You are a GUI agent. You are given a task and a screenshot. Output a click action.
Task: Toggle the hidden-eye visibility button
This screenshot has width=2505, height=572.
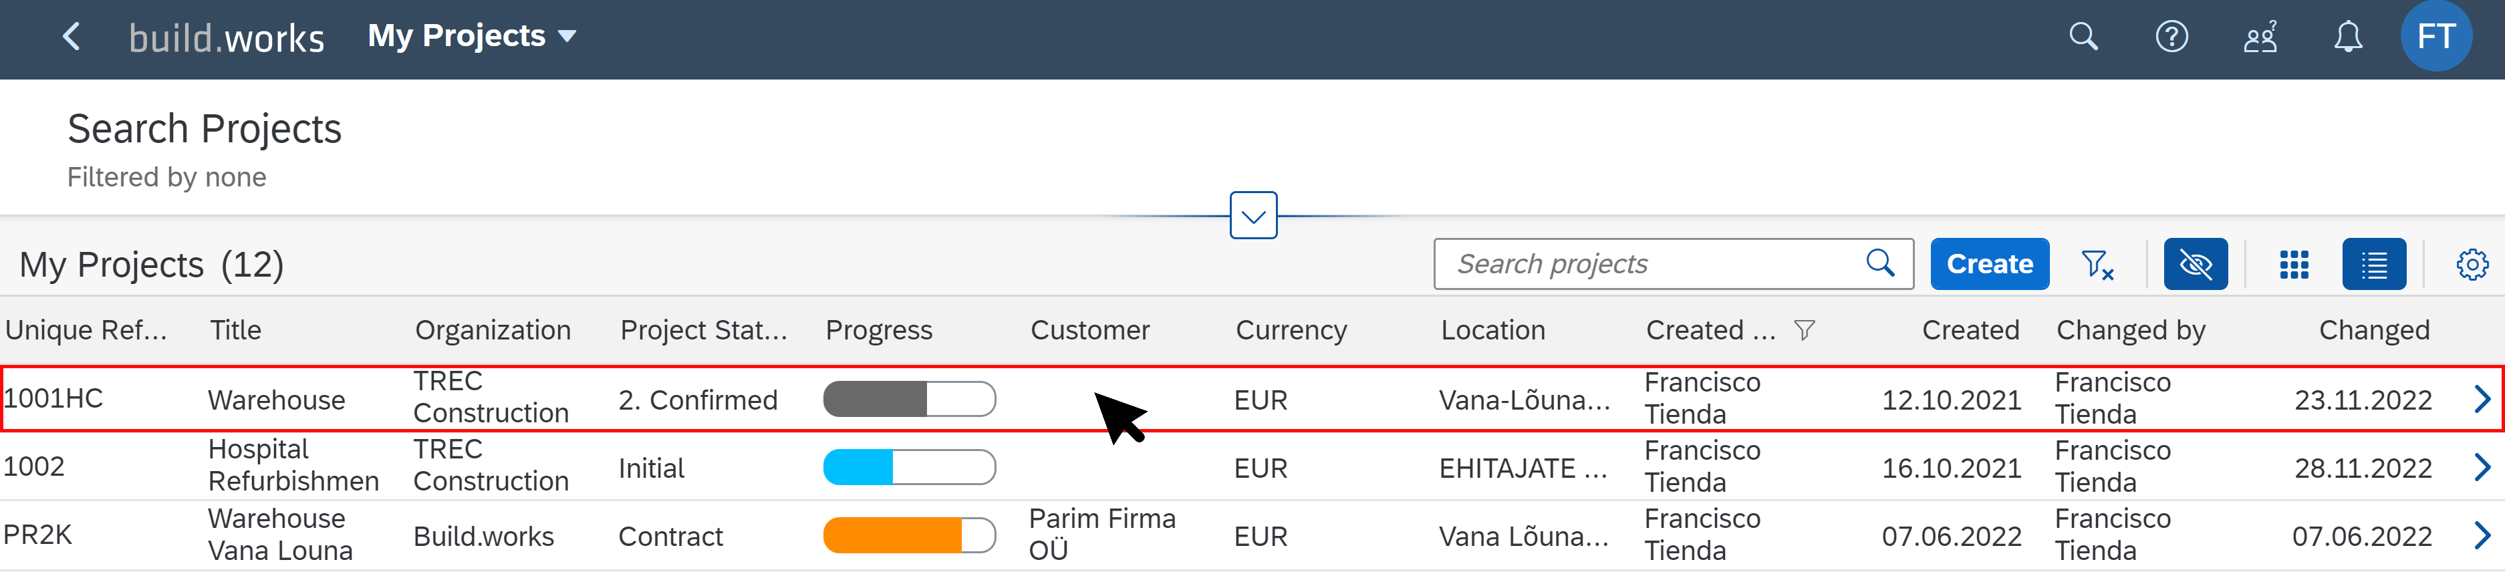click(x=2195, y=264)
